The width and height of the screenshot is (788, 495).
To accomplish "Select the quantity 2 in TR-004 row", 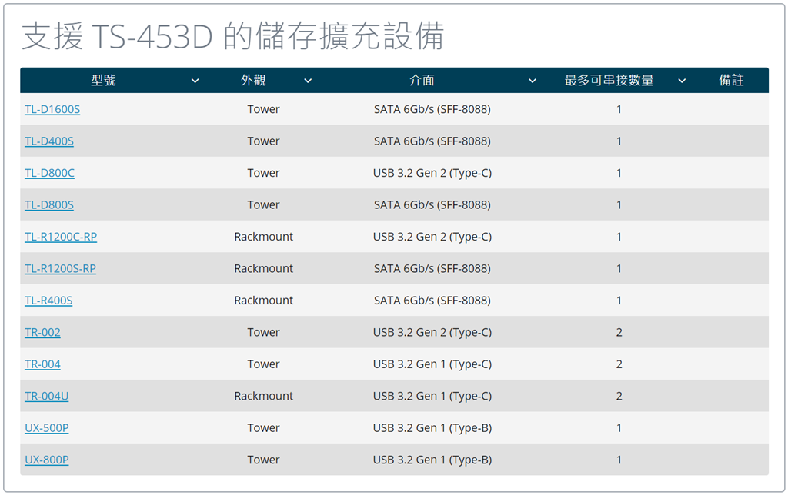I will [619, 364].
